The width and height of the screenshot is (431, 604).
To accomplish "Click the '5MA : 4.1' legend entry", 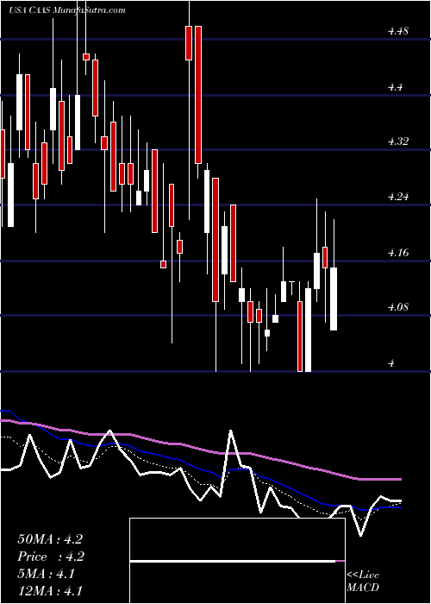I will pos(47,574).
